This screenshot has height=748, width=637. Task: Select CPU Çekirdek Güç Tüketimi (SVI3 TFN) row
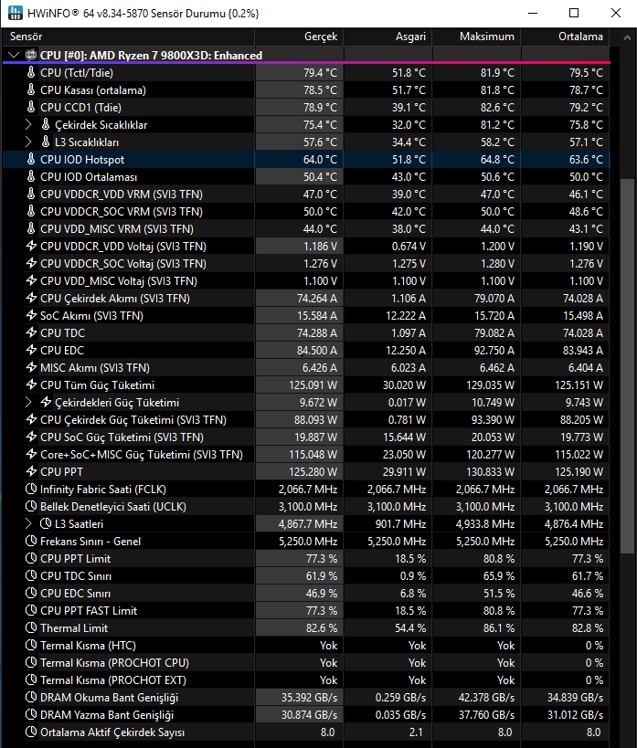[x=305, y=420]
